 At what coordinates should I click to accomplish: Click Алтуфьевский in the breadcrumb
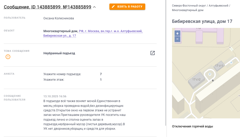point(219,5)
